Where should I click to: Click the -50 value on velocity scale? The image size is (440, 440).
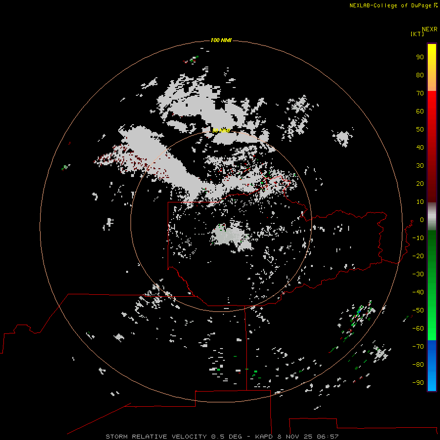tap(418, 310)
